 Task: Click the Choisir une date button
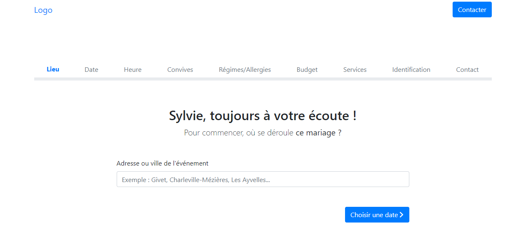(x=377, y=215)
